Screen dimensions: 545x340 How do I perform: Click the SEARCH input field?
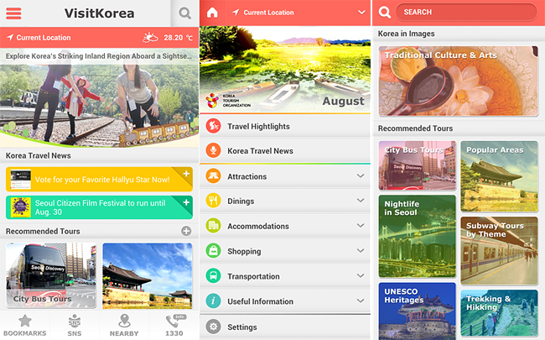(466, 13)
